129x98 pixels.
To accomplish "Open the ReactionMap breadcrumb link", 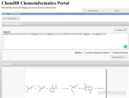I will pyautogui.click(x=15, y=14).
